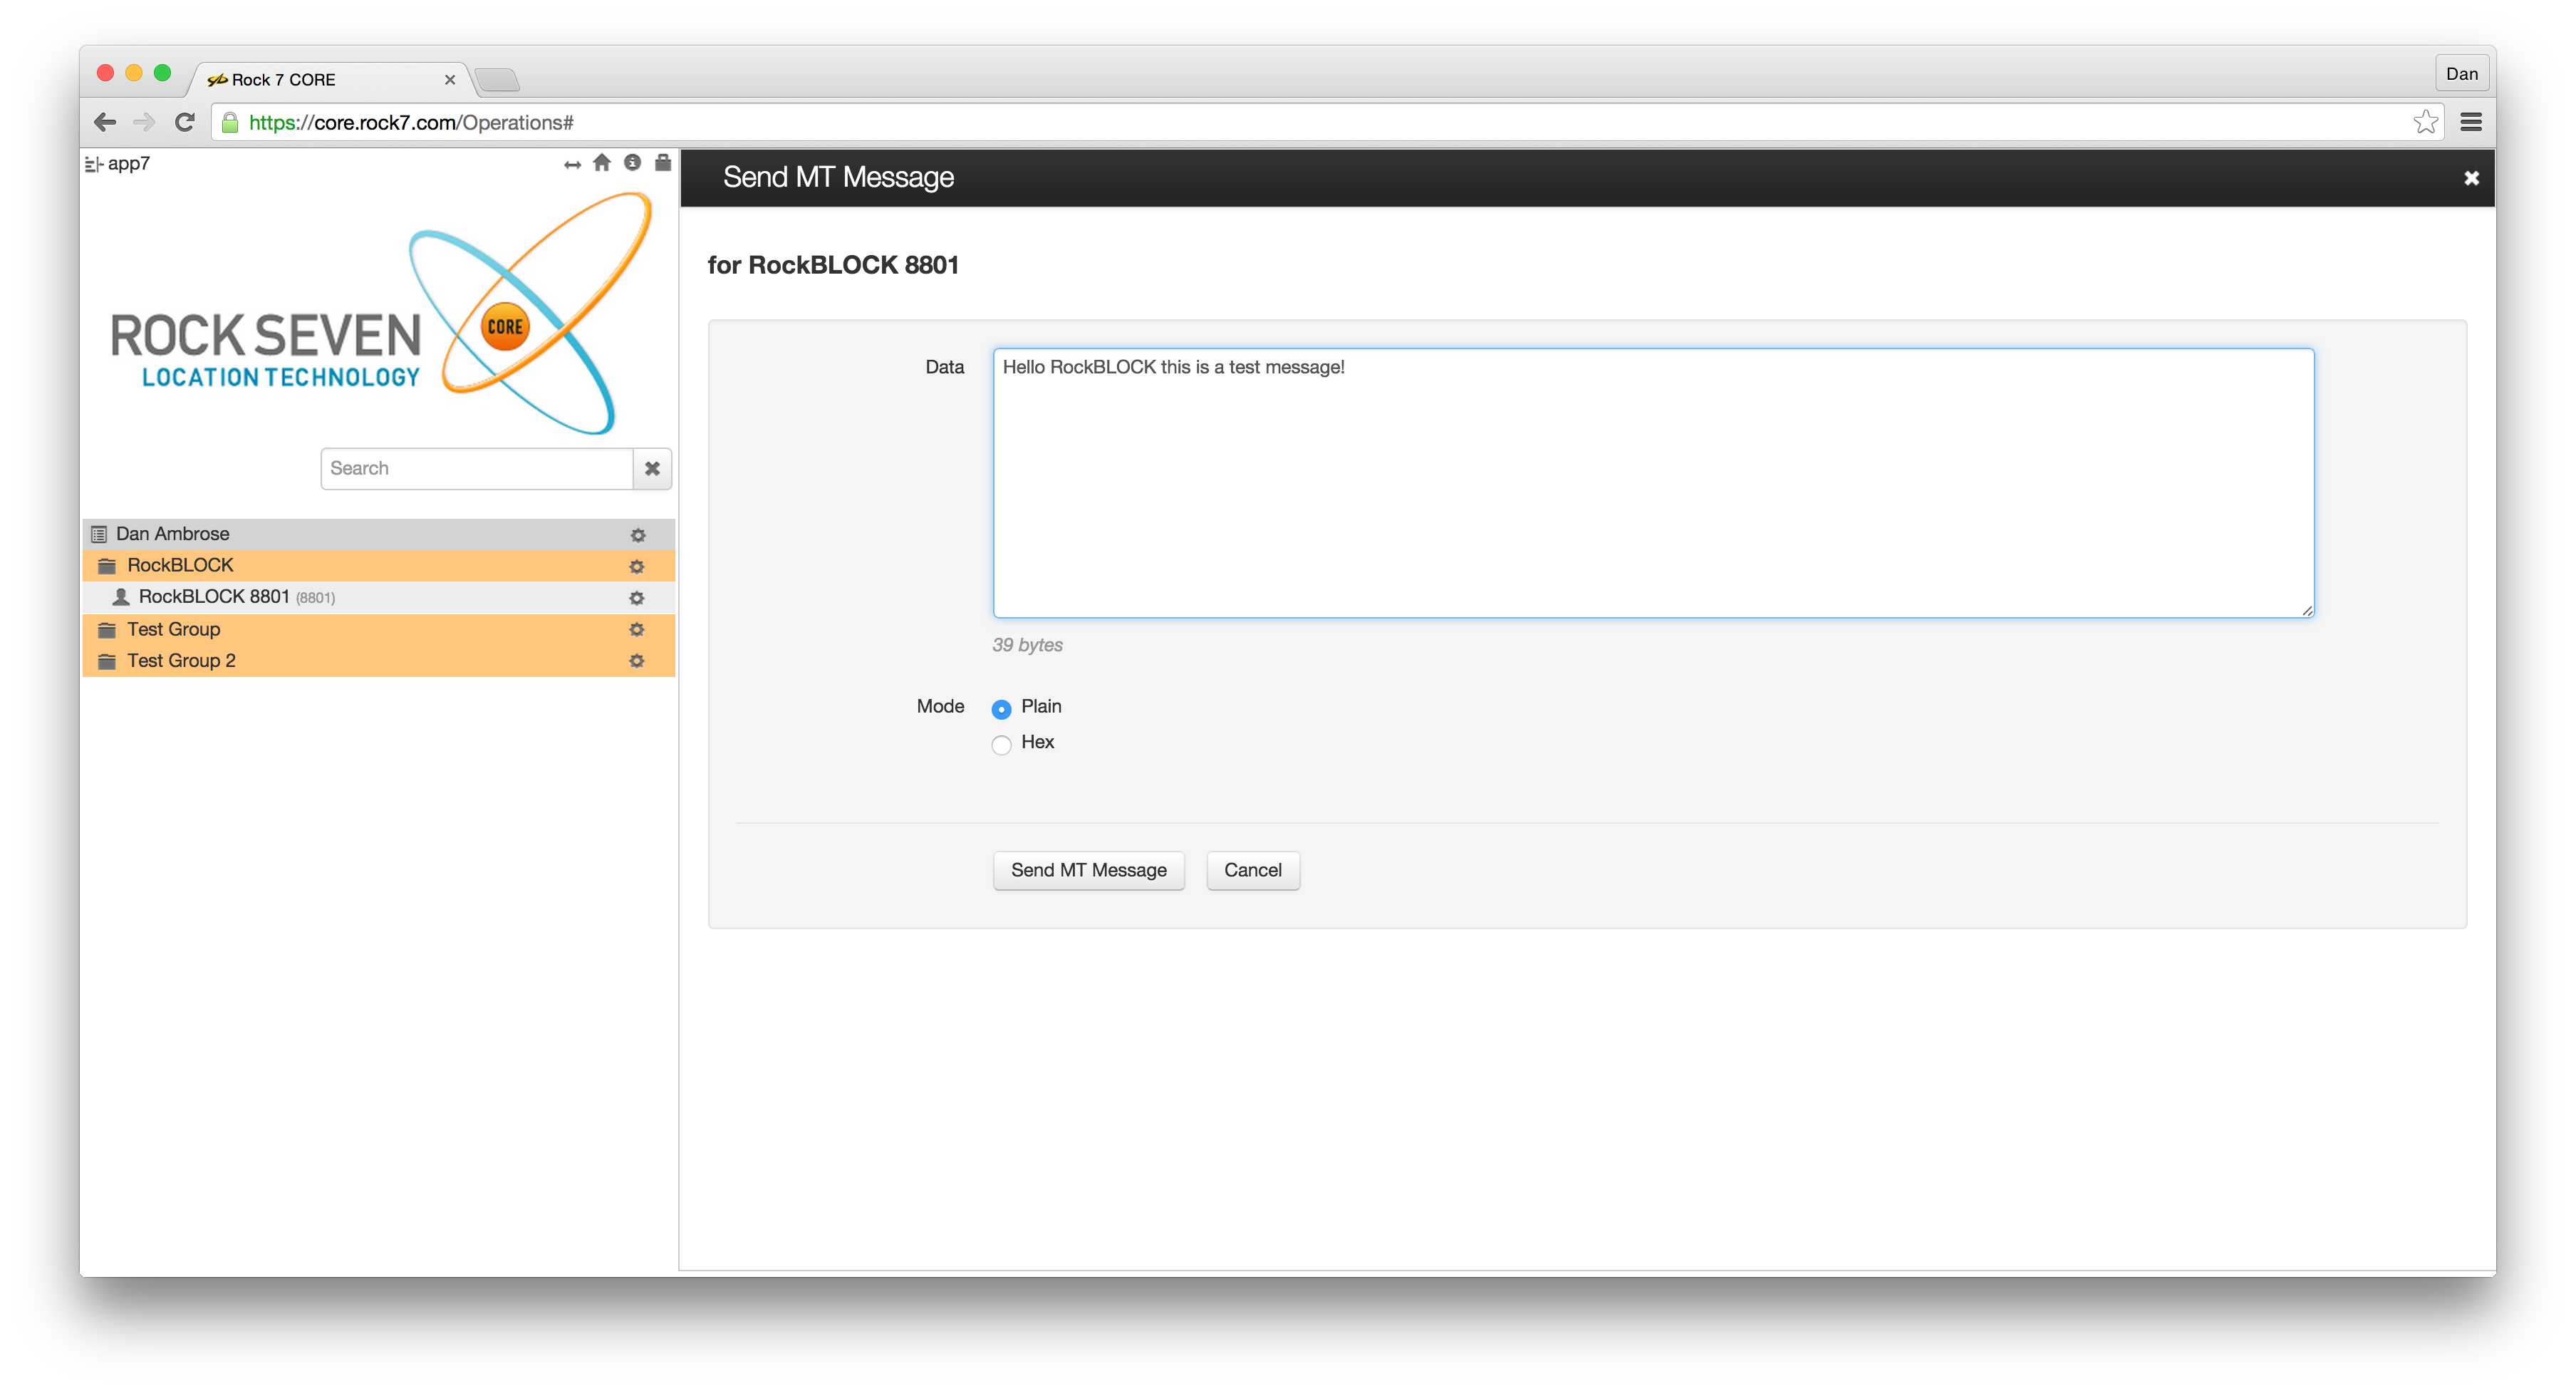Image resolution: width=2576 pixels, height=1391 pixels.
Task: Reload the page
Action: (x=185, y=122)
